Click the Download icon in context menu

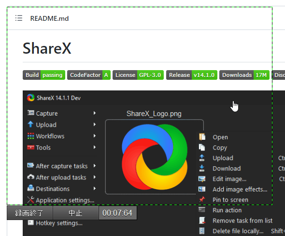[x=202, y=168]
